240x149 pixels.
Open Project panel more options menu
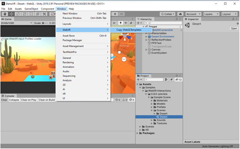(x=180, y=75)
